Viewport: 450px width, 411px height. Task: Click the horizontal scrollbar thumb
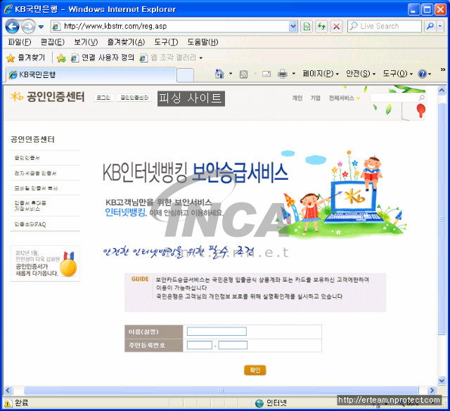point(221,390)
